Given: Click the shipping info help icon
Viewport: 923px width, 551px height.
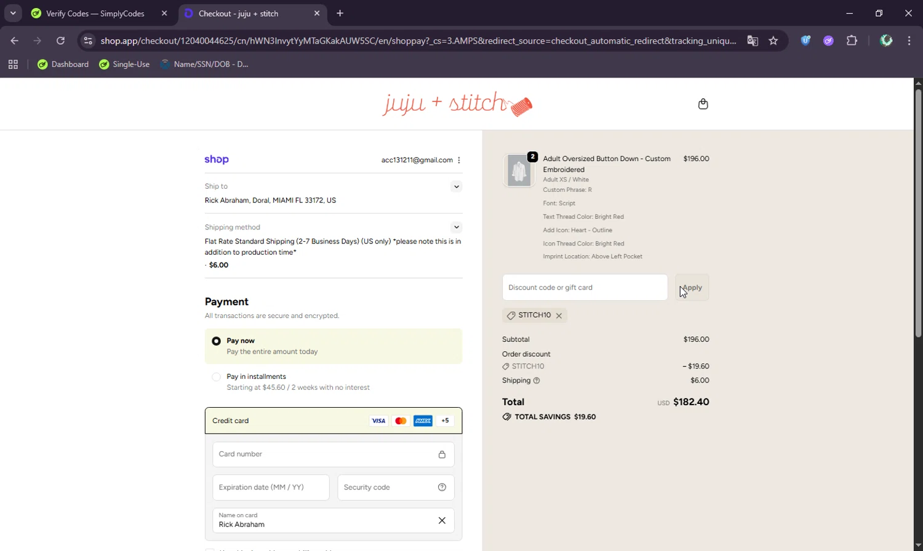Looking at the screenshot, I should (x=537, y=381).
